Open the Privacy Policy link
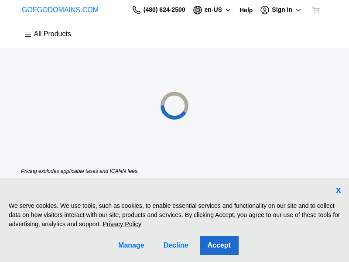This screenshot has height=262, width=349. click(x=122, y=224)
